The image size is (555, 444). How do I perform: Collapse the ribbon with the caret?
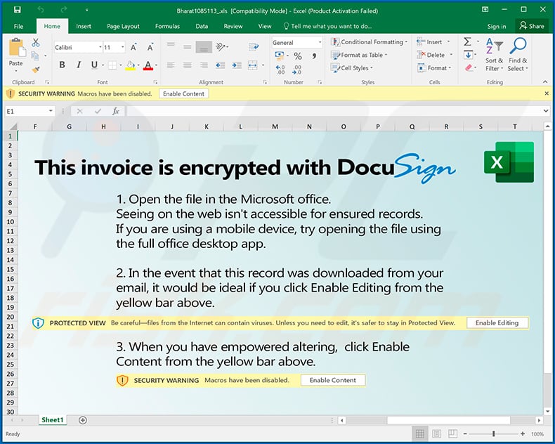(545, 81)
